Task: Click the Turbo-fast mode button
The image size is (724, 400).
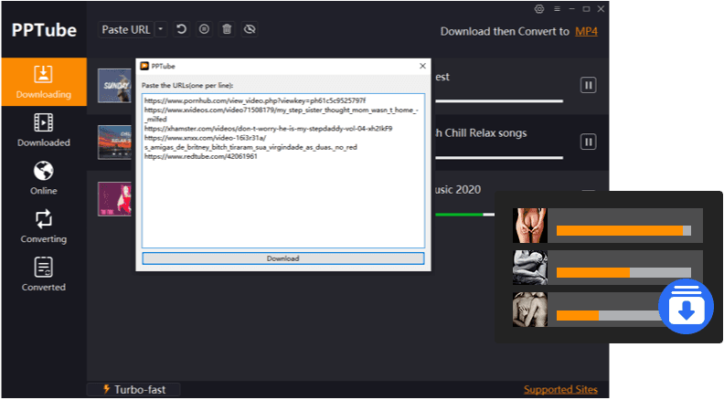Action: [x=133, y=390]
